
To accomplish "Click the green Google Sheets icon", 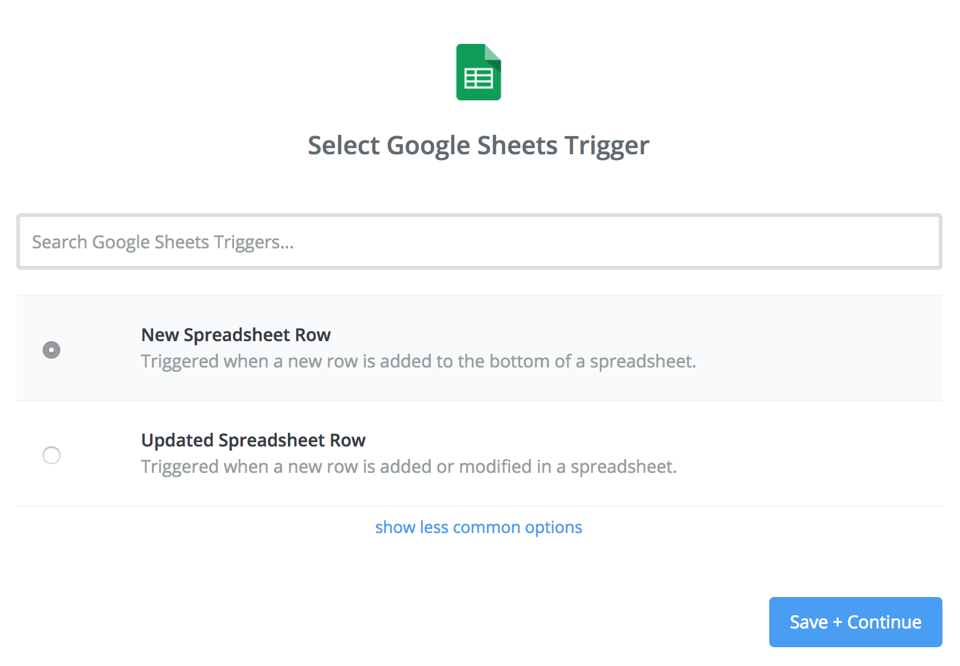I will 479,72.
